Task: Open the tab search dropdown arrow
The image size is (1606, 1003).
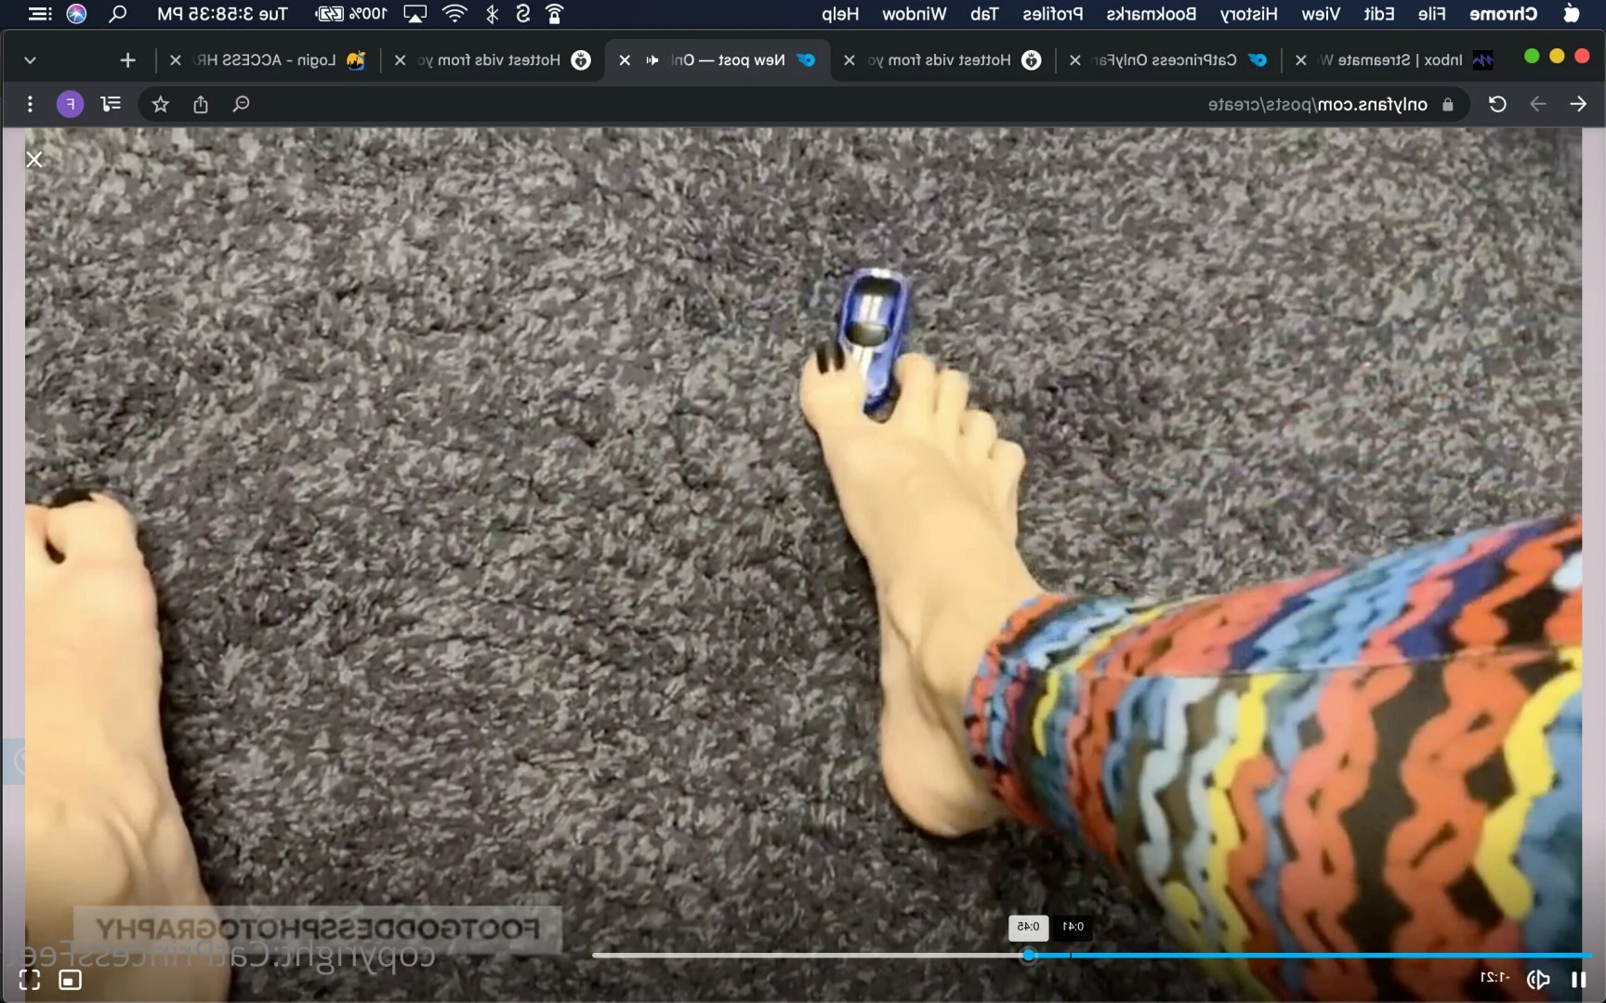Action: point(30,60)
